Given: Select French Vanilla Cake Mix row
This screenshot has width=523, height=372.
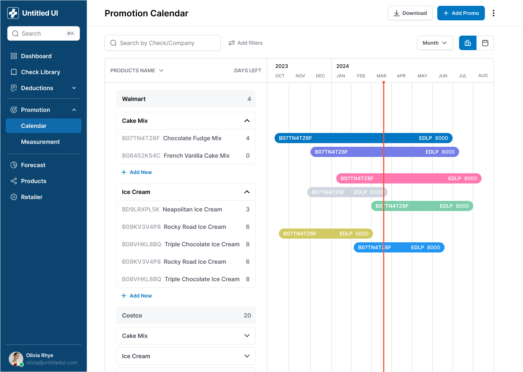Looking at the screenshot, I should click(186, 155).
